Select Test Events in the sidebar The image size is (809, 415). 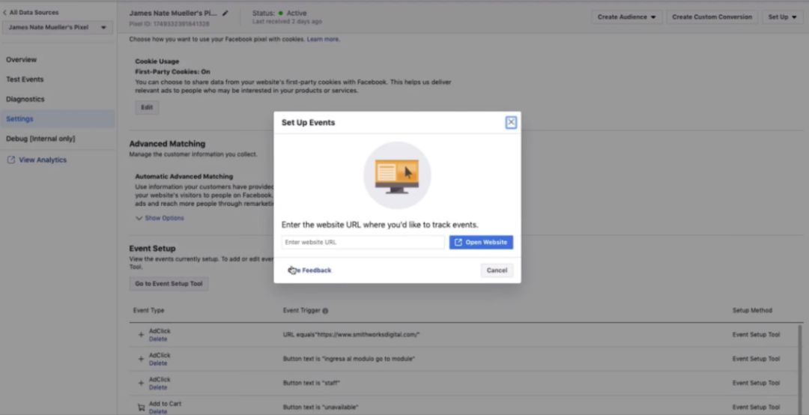(x=25, y=79)
